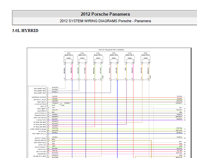Select the Fuel Injector 1 coil symbol

pos(82,59)
